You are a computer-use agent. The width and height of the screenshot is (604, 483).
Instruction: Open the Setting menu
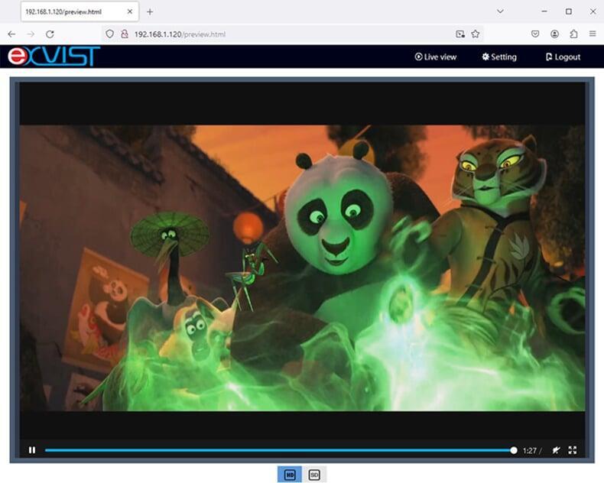499,57
